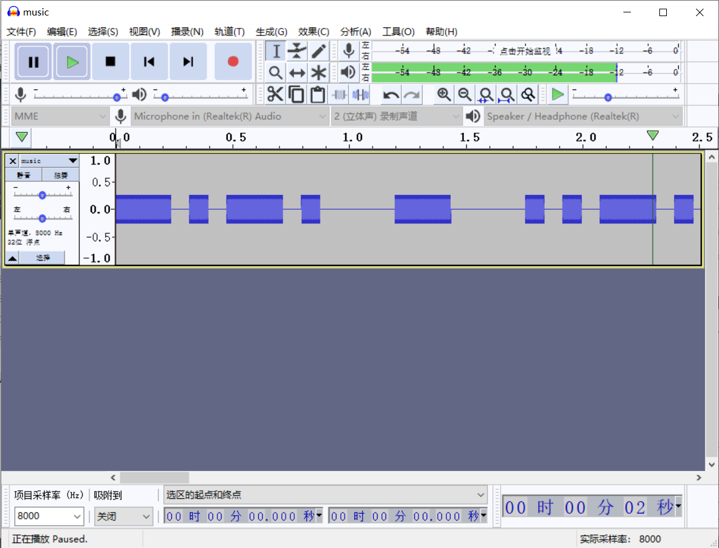Open the 帮助(H) menu

click(x=441, y=32)
